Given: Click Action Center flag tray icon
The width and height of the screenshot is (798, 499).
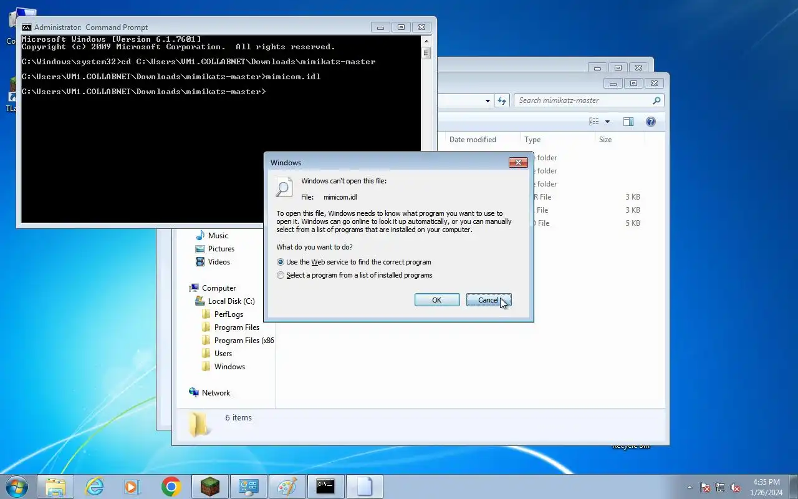Looking at the screenshot, I should pos(705,487).
